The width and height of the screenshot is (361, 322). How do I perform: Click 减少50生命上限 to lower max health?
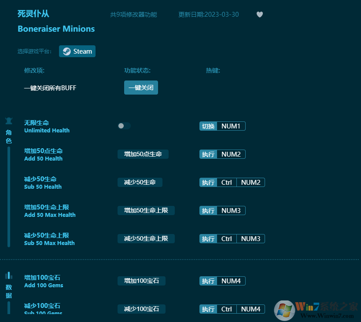point(146,238)
